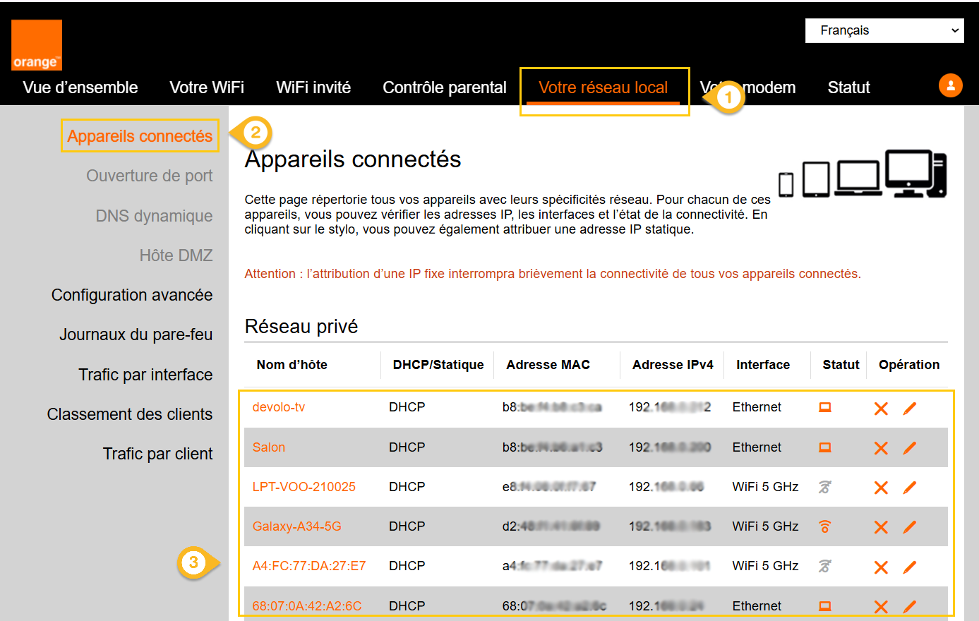
Task: Open the Contrôle parental tab
Action: click(x=444, y=87)
